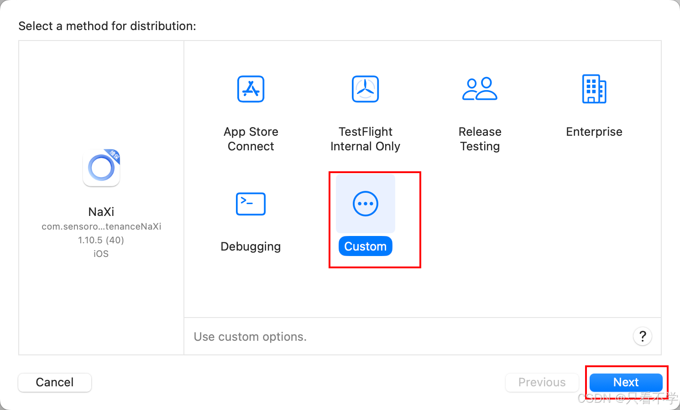Select the Custom ellipsis icon
This screenshot has height=410, width=680.
point(365,204)
